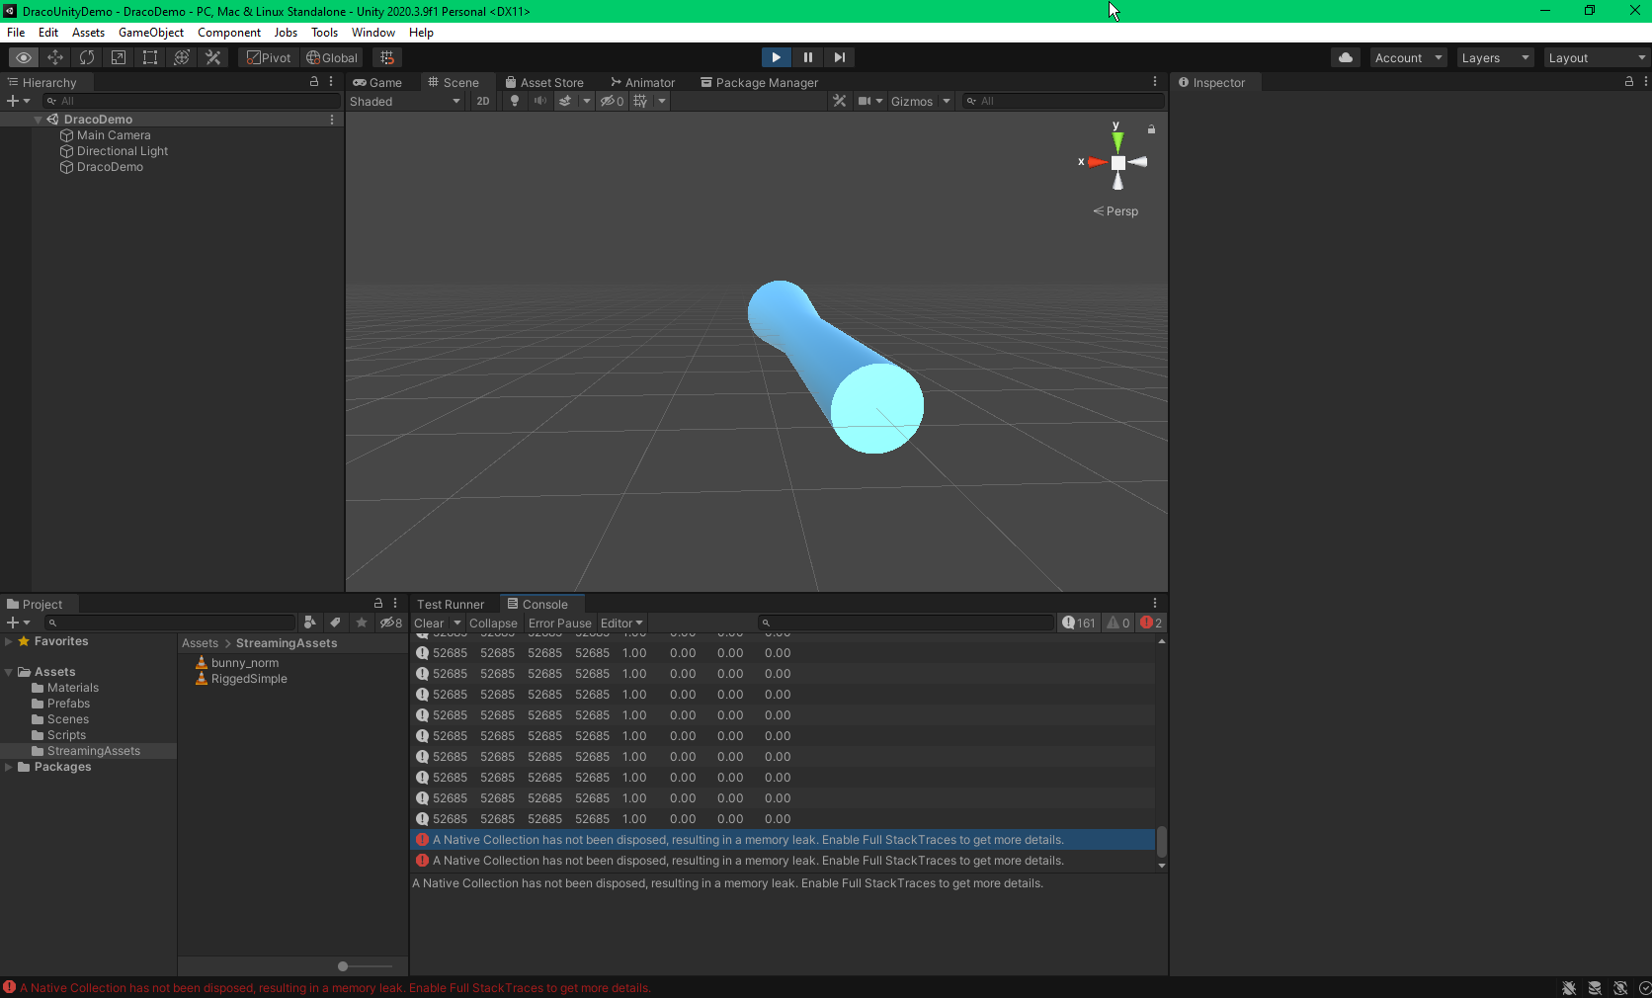The image size is (1652, 998).
Task: Click search by type icon in Project
Action: pos(310,623)
